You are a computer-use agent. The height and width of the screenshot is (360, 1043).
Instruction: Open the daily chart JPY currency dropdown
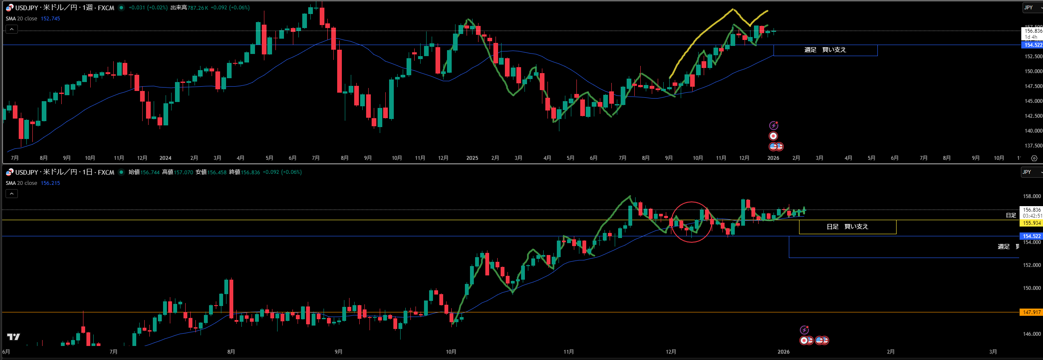[1031, 172]
